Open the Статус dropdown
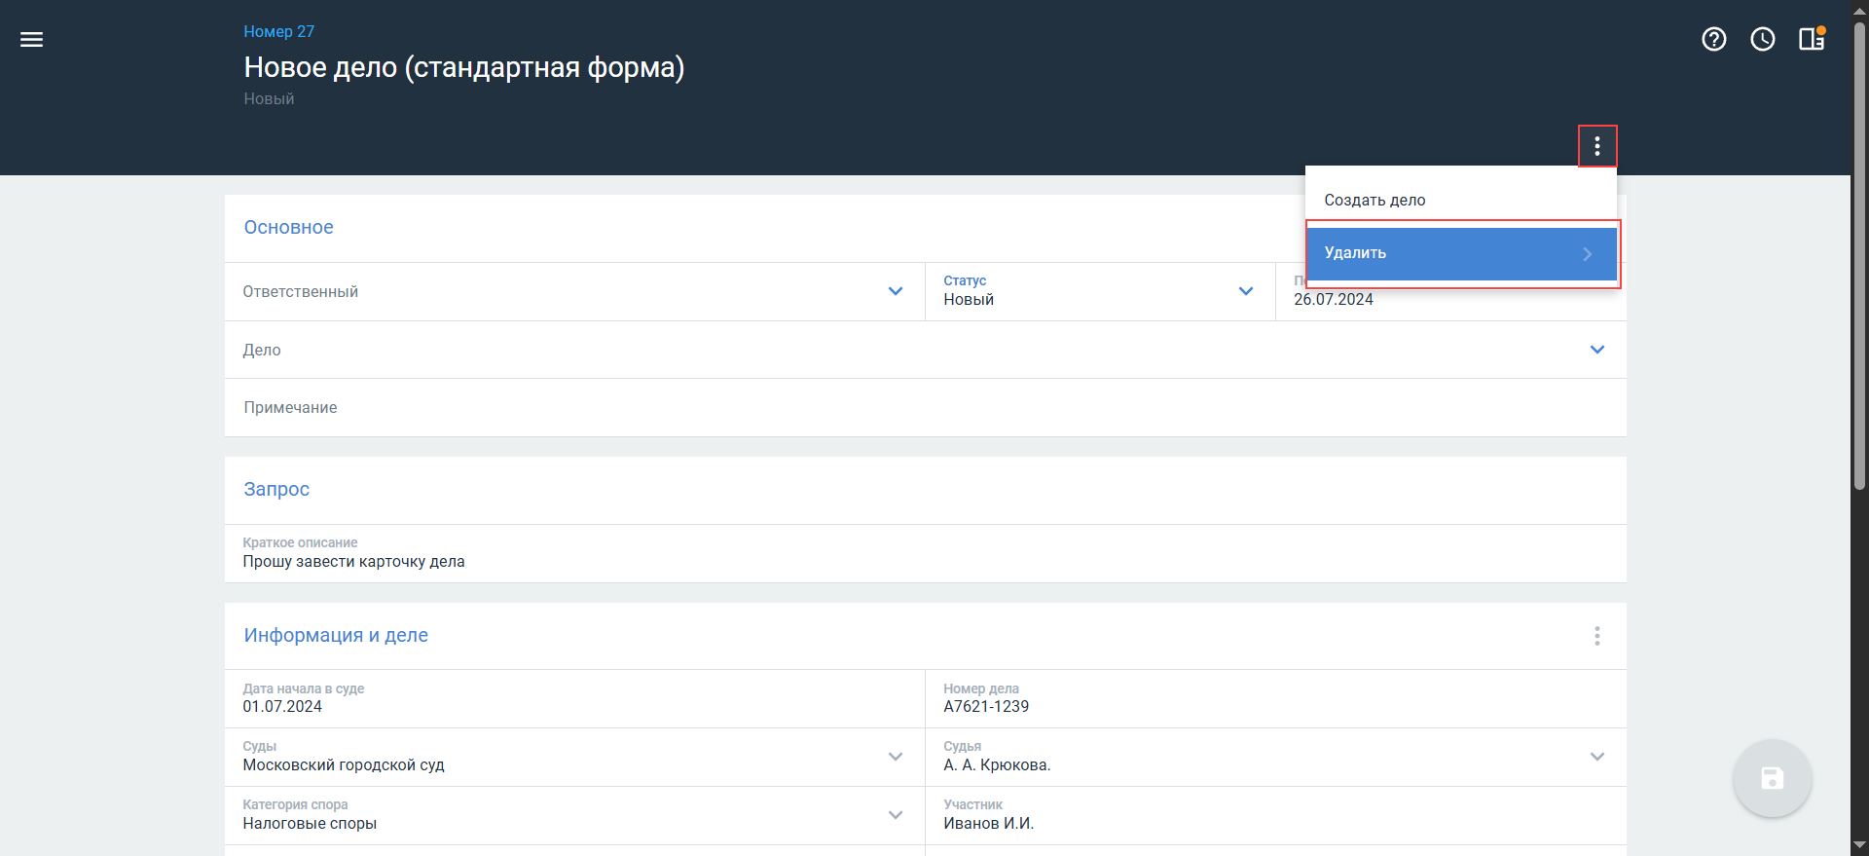The height and width of the screenshot is (856, 1869). point(1245,291)
